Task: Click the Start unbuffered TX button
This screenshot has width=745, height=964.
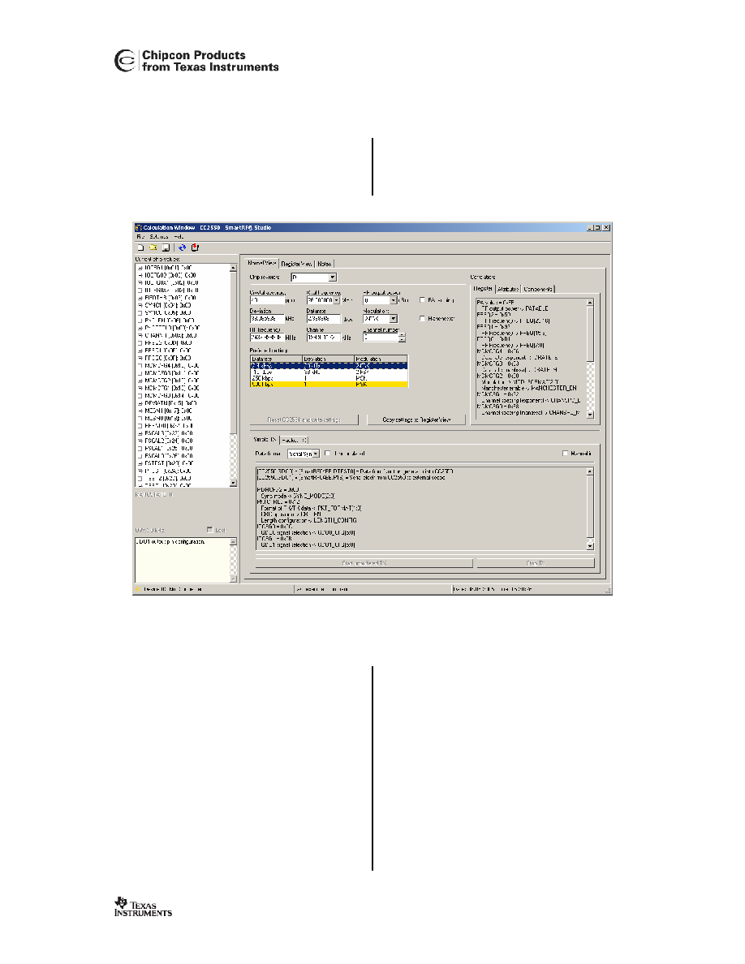Action: point(364,563)
